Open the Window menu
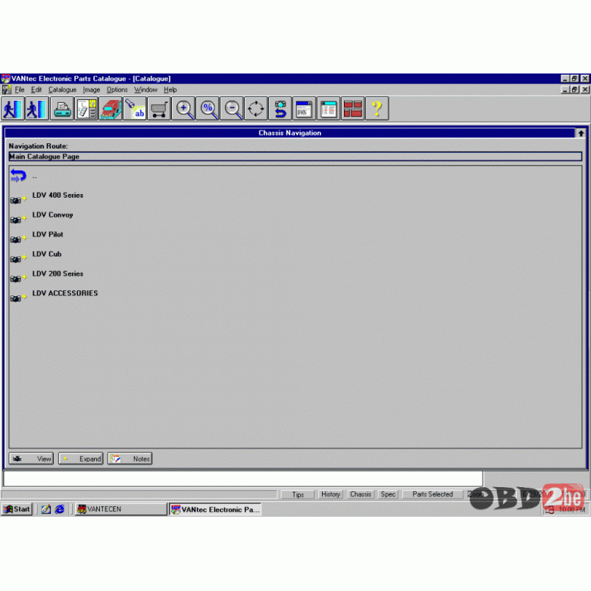Viewport: 591px width, 591px height. pyautogui.click(x=145, y=89)
